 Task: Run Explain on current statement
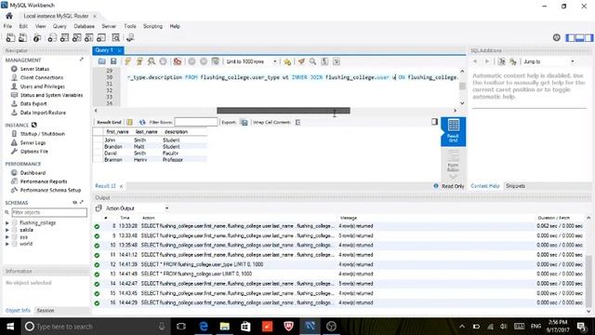(x=152, y=61)
